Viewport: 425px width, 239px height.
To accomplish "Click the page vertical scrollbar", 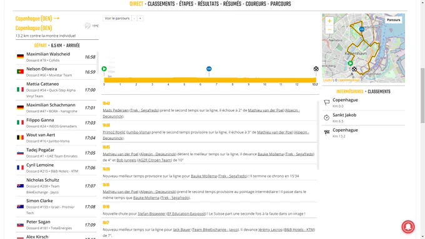I will (x=422, y=95).
